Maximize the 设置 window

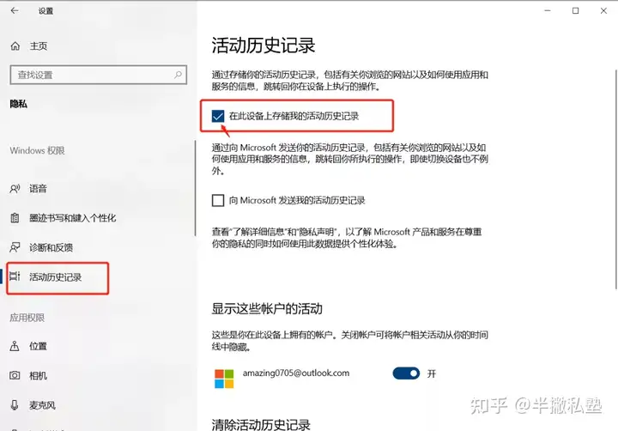pyautogui.click(x=575, y=10)
